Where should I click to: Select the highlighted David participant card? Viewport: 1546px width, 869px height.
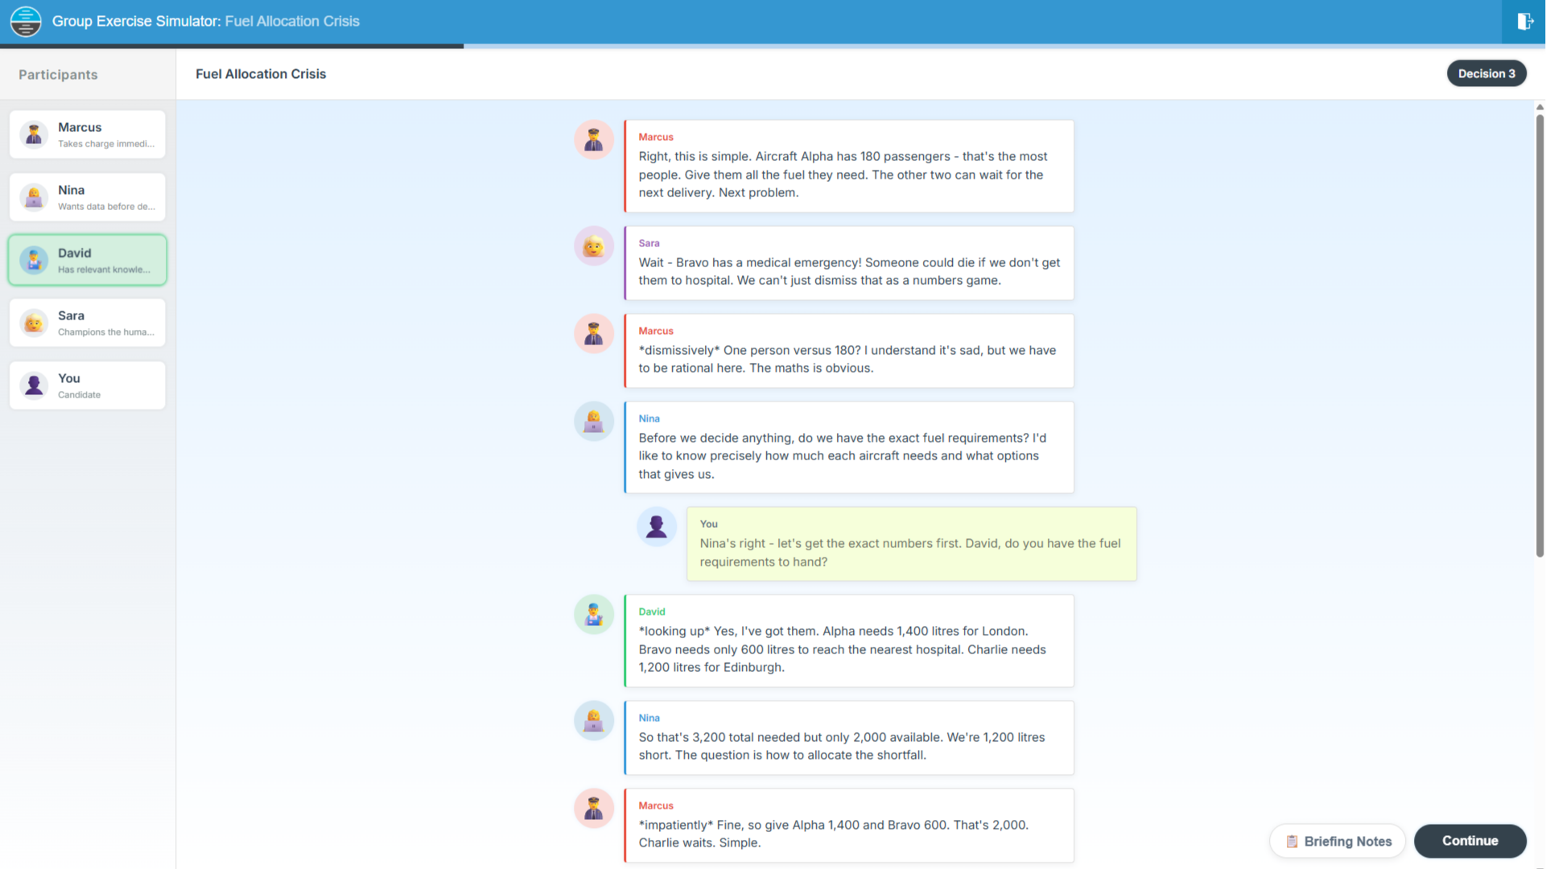pyautogui.click(x=105, y=260)
